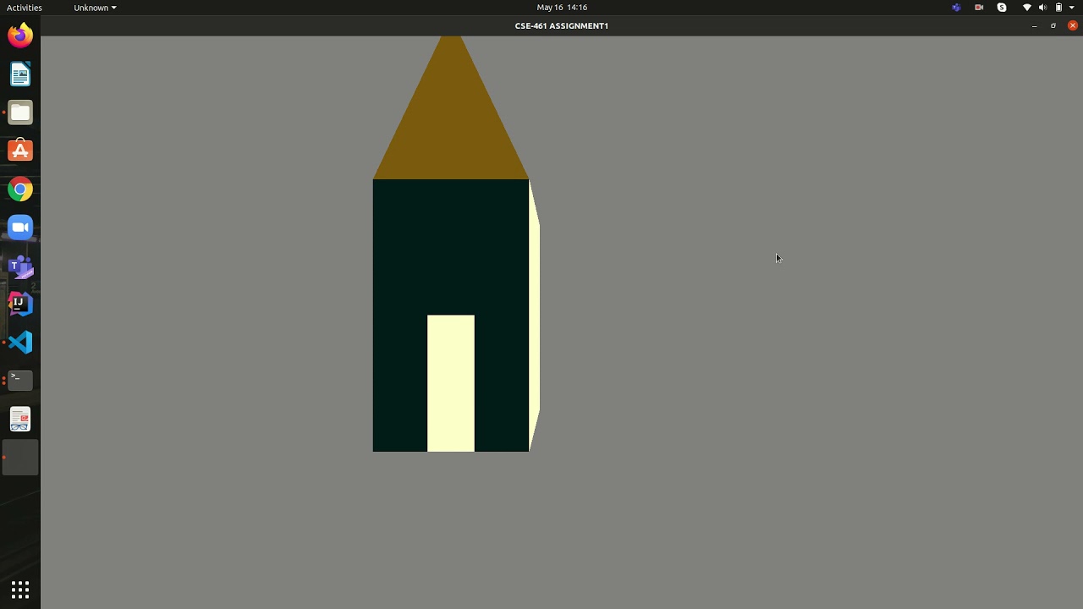Open Ubuntu Software store icon
This screenshot has height=609, width=1083.
[x=20, y=151]
